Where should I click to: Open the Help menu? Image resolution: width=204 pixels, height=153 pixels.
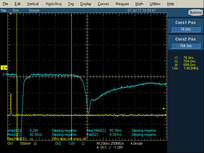171,4
